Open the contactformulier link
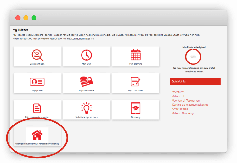The height and width of the screenshot is (163, 237). [81, 38]
